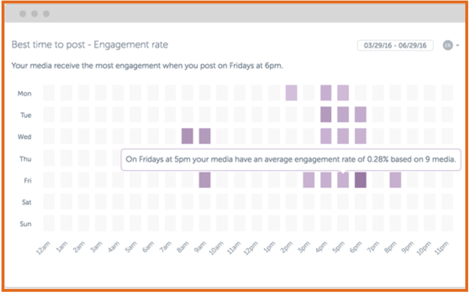Pick the Tuesday 6pm engagement cell

coord(360,114)
